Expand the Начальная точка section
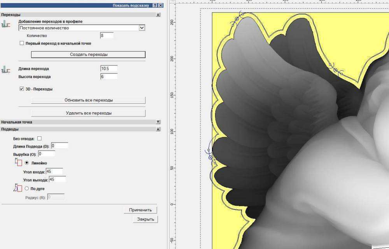The image size is (389, 249). pos(158,122)
